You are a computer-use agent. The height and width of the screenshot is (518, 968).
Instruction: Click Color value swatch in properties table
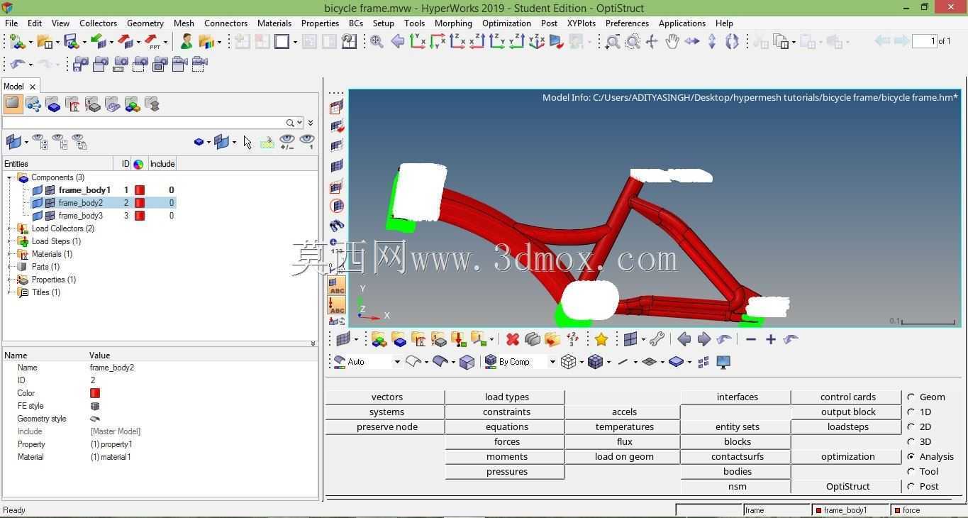95,393
